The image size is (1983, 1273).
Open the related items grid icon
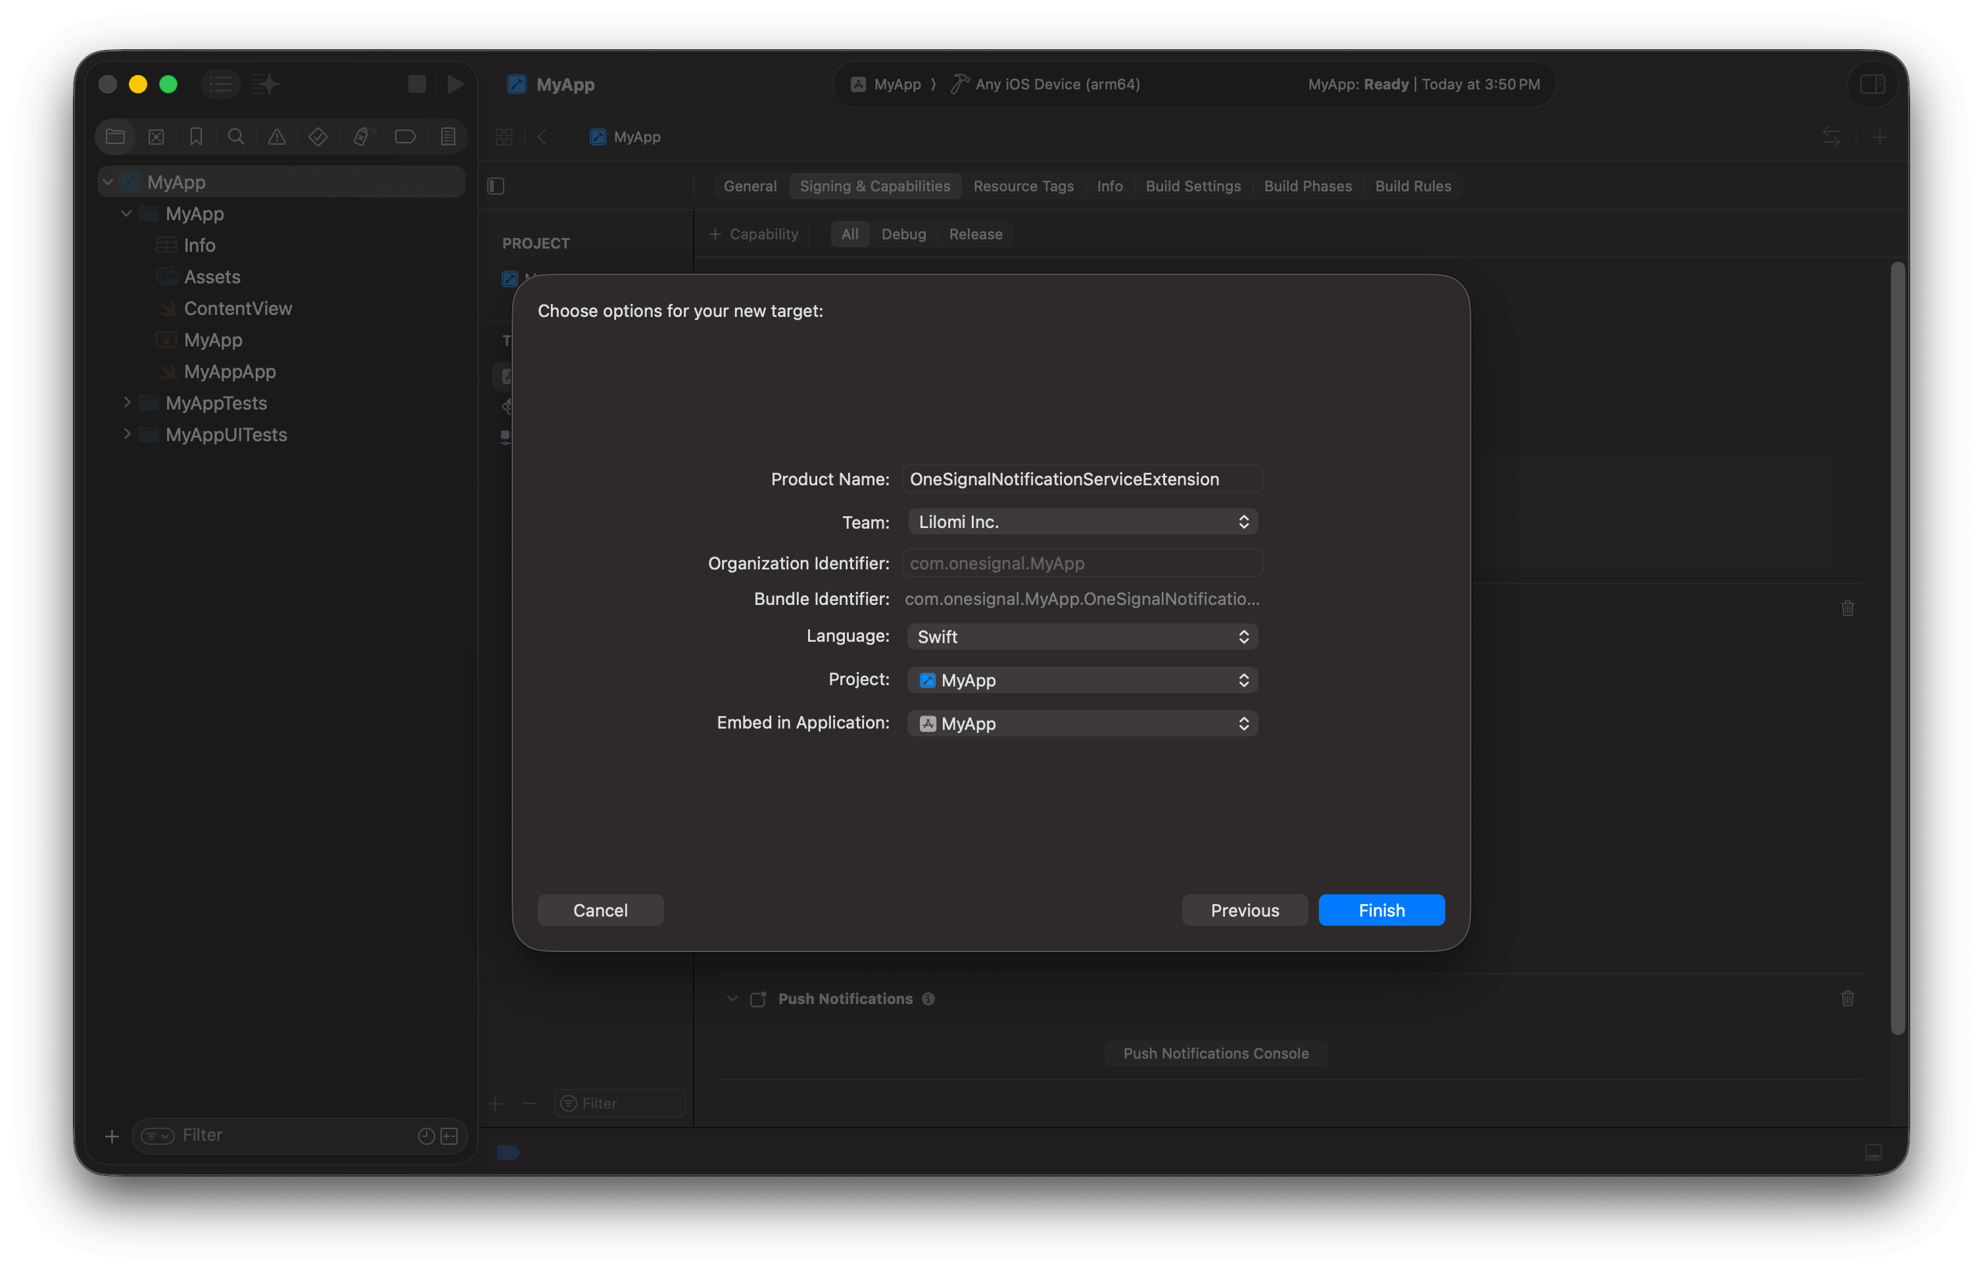504,136
